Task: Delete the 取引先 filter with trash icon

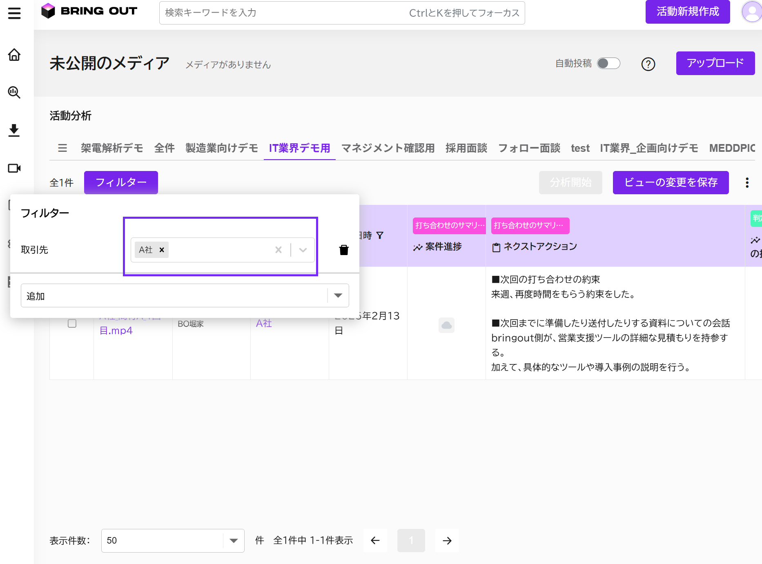Action: pos(344,250)
